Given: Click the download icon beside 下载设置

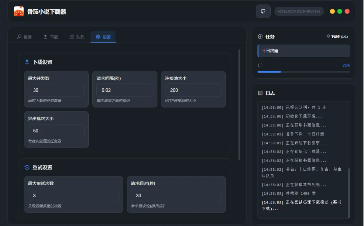Looking at the screenshot, I should click(27, 62).
